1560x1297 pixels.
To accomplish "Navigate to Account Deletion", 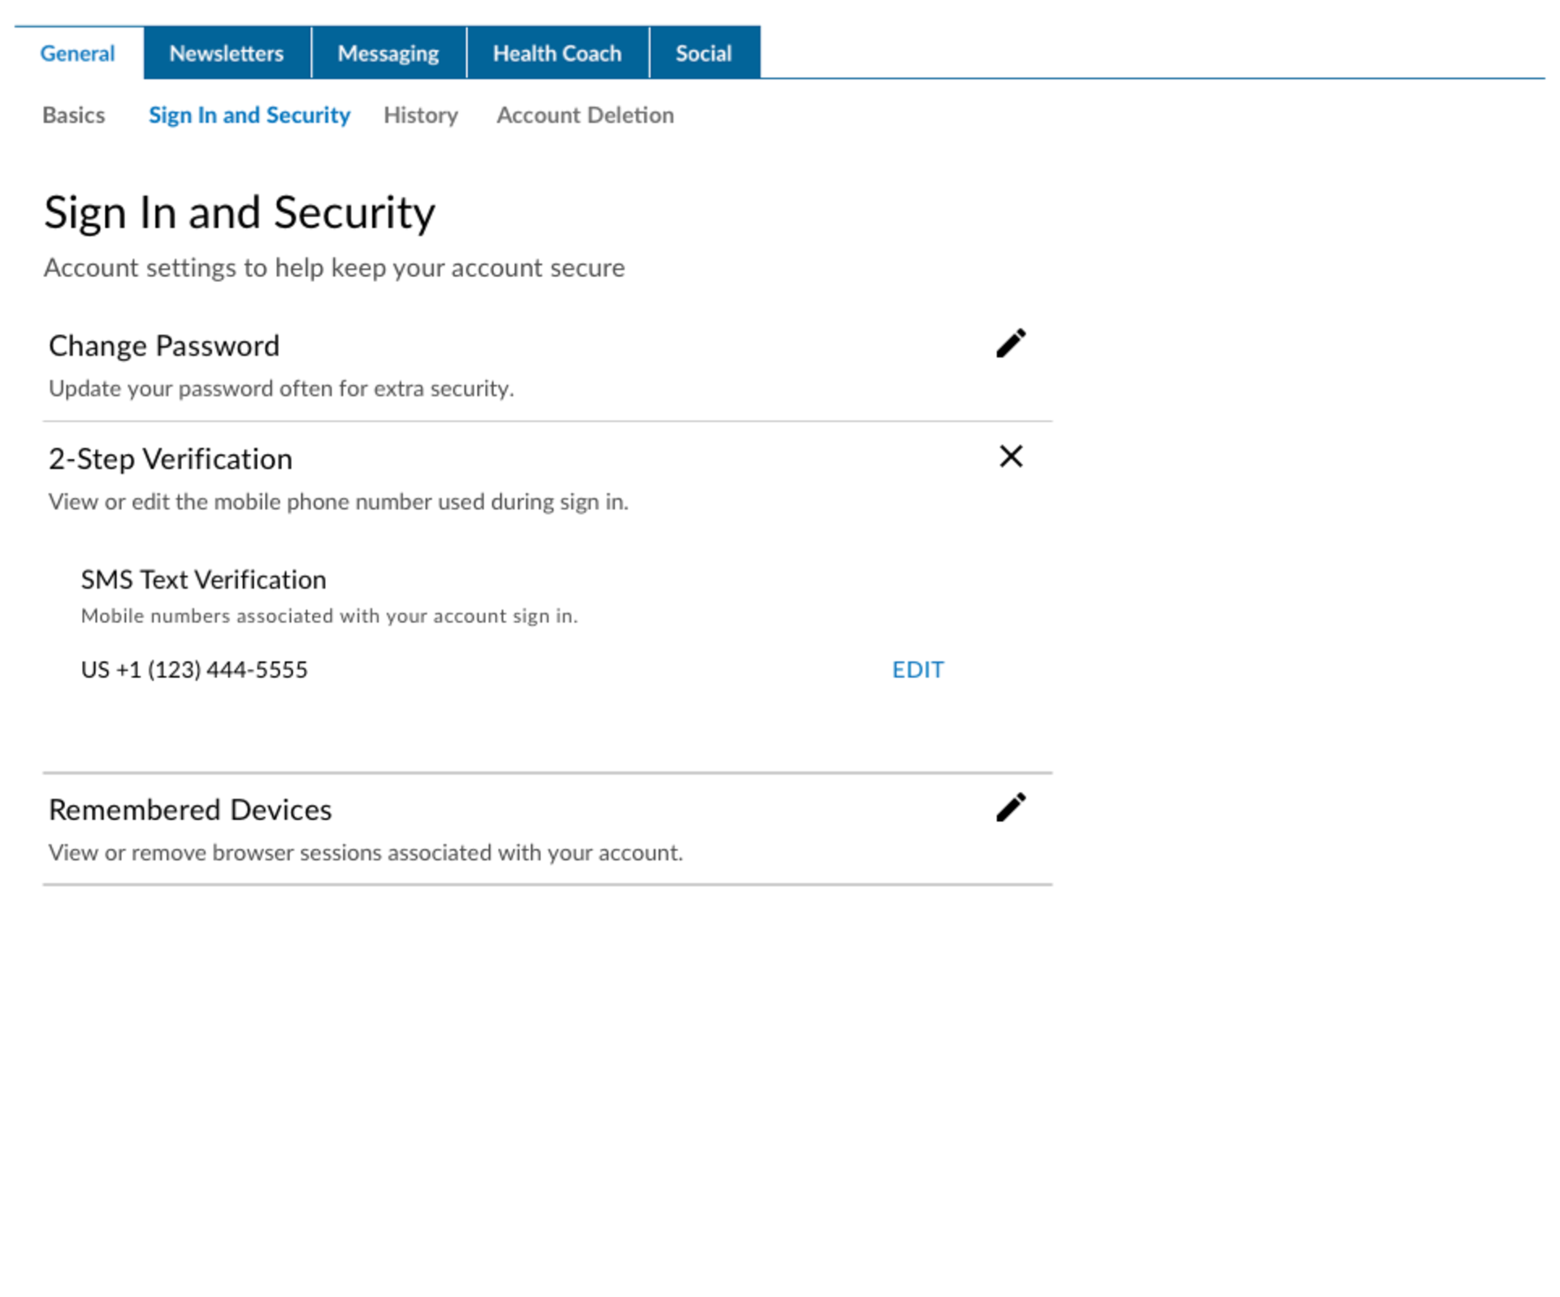I will (584, 115).
